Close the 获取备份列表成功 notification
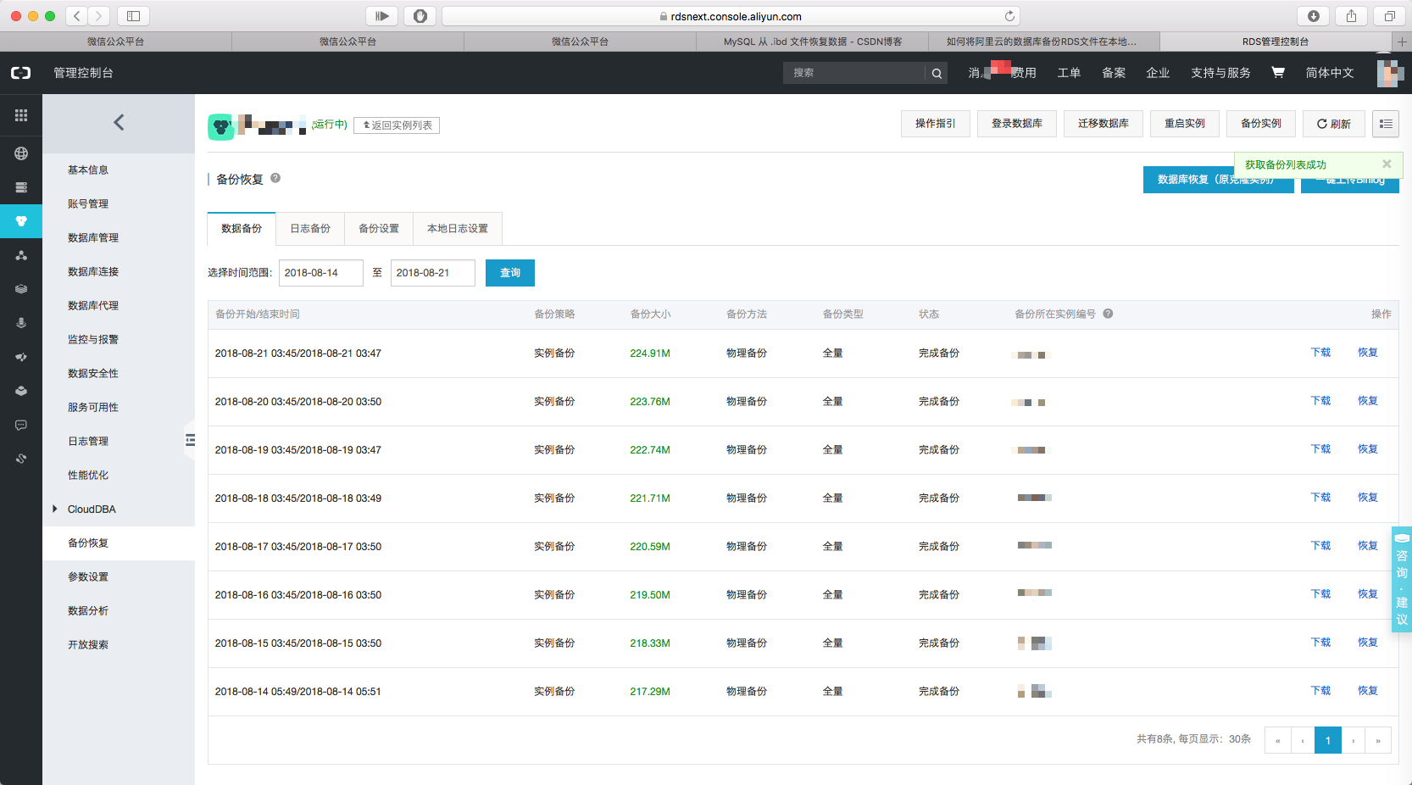This screenshot has height=785, width=1412. pos(1387,164)
